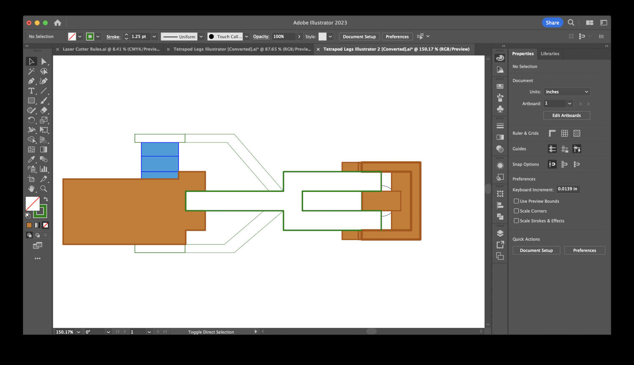Open the Color panel palette icon
The height and width of the screenshot is (365, 634).
pyautogui.click(x=500, y=58)
